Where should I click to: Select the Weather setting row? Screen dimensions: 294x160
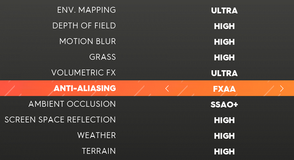[96, 135]
